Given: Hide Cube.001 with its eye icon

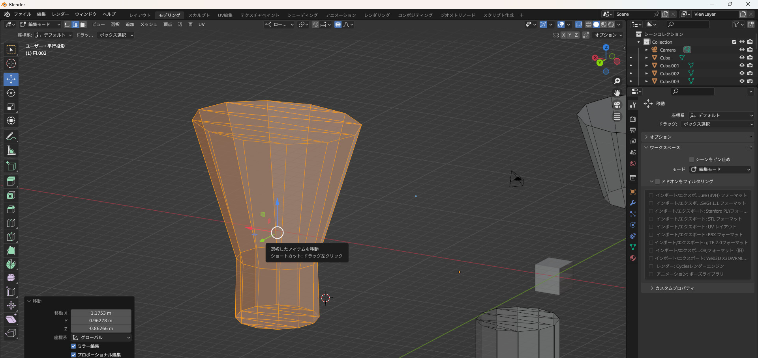Looking at the screenshot, I should click(x=742, y=65).
